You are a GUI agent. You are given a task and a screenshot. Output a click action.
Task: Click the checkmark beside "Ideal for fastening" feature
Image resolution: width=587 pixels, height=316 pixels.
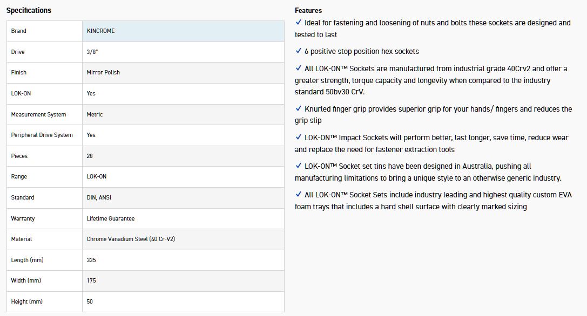tap(299, 23)
